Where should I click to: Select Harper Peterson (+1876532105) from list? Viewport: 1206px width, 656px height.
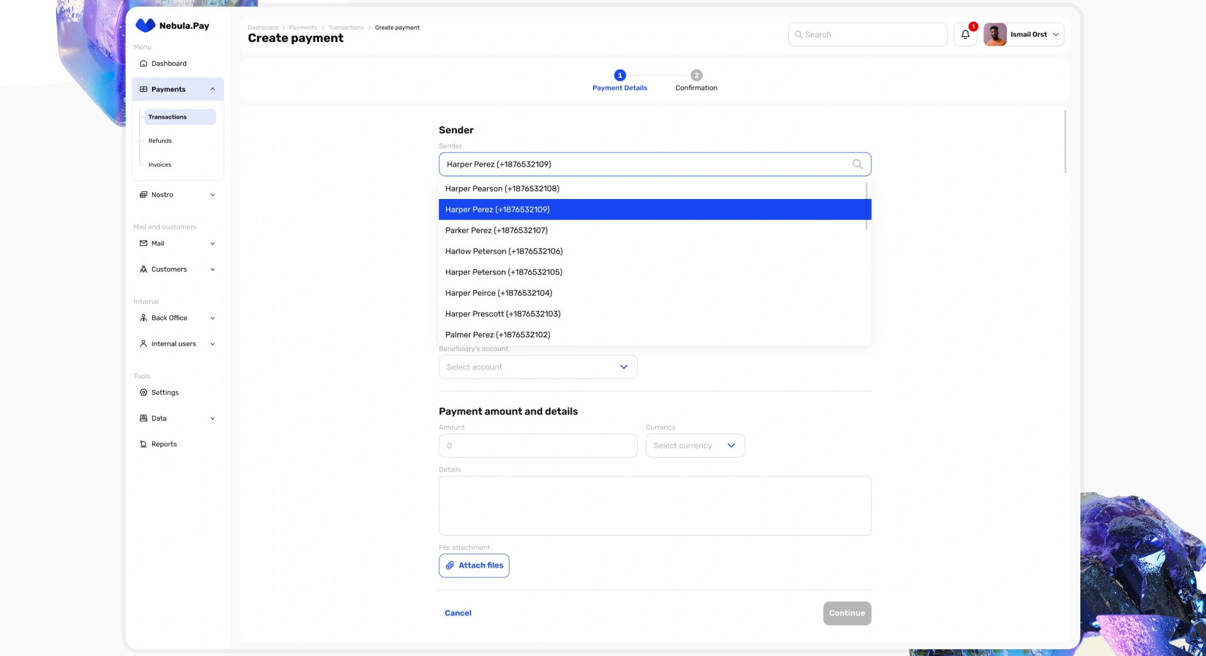[504, 272]
